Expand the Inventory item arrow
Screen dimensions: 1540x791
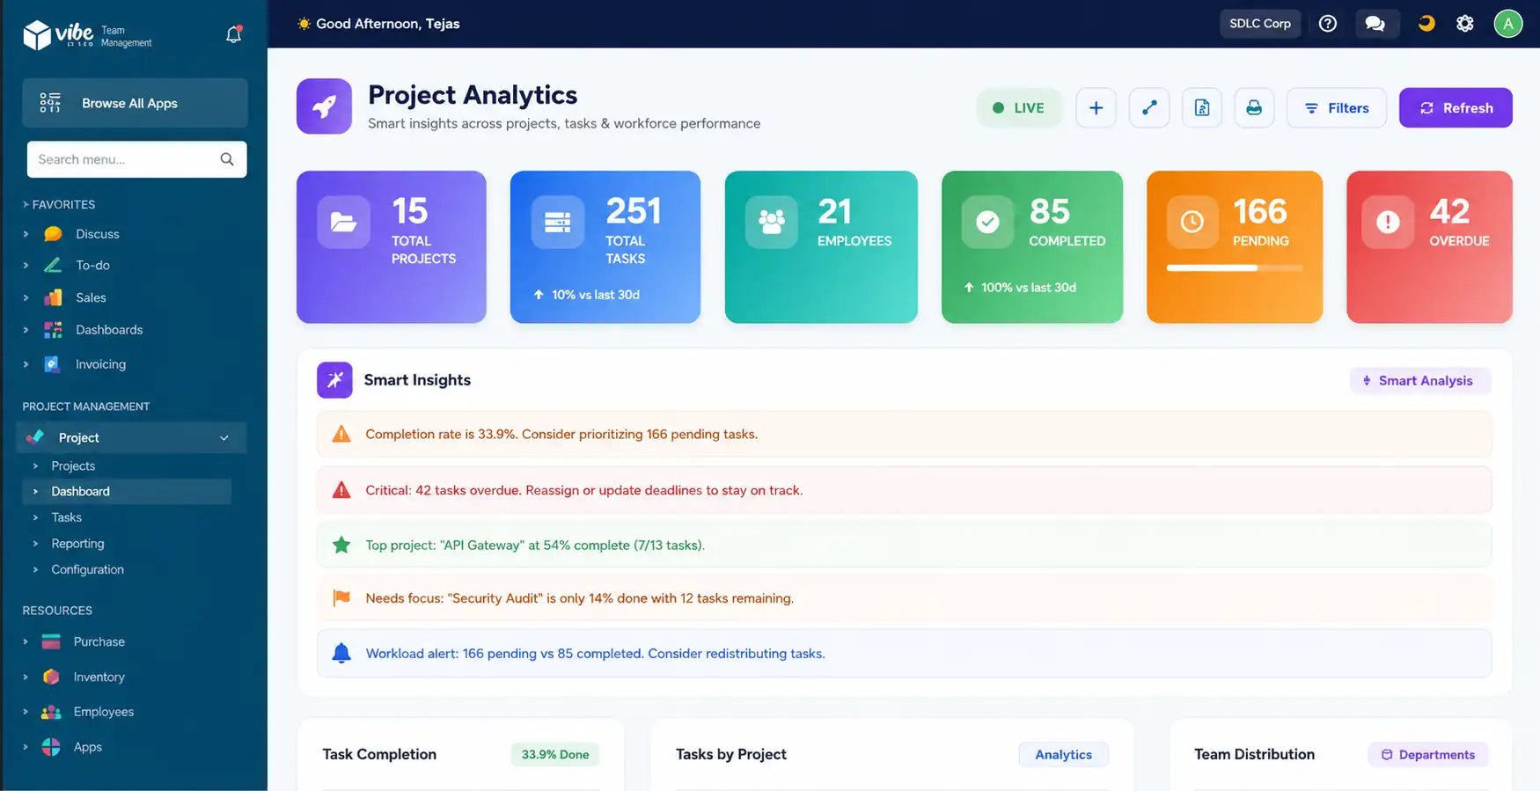[26, 677]
